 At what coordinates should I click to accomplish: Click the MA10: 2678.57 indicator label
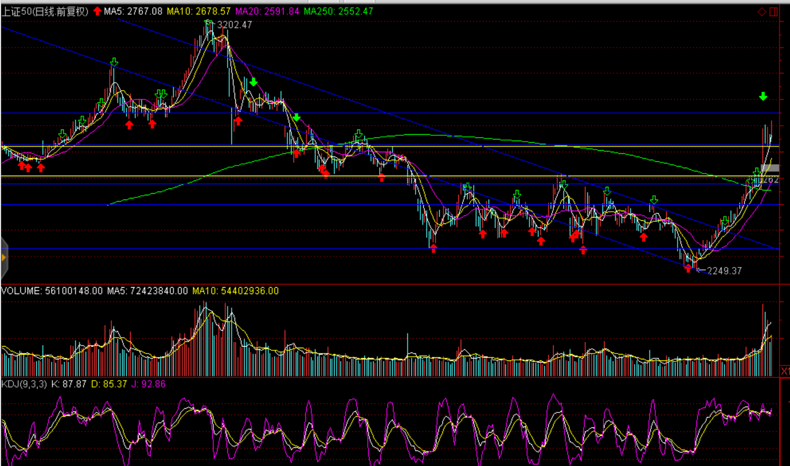coord(199,11)
